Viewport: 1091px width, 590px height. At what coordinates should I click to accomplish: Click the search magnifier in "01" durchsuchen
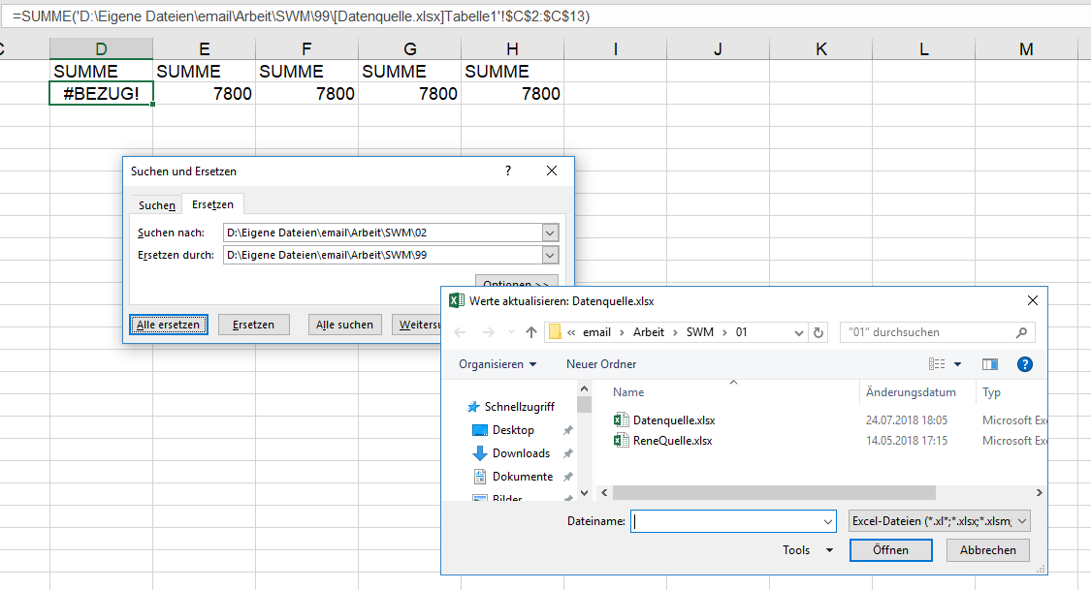click(1021, 332)
